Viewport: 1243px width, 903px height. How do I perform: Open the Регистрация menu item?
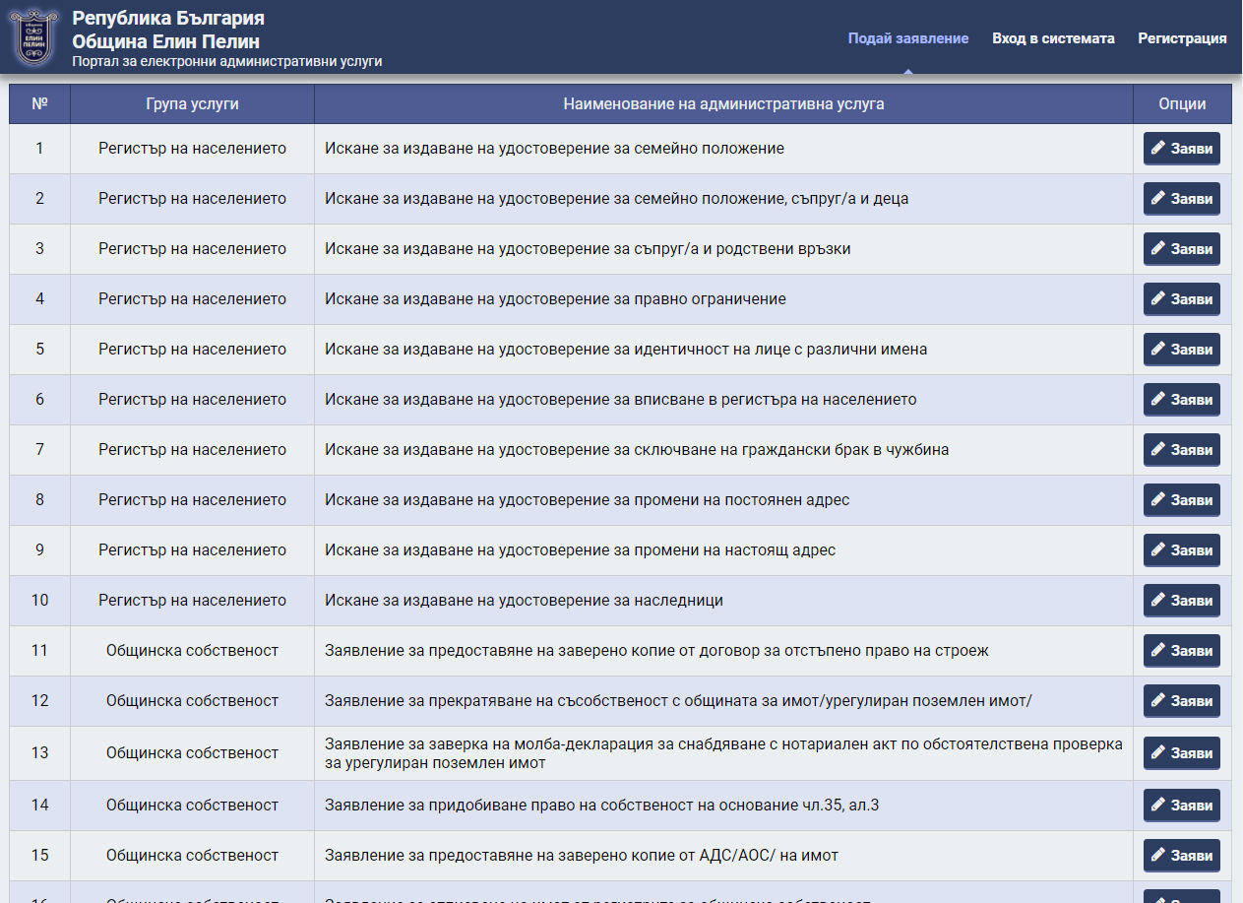[1182, 38]
